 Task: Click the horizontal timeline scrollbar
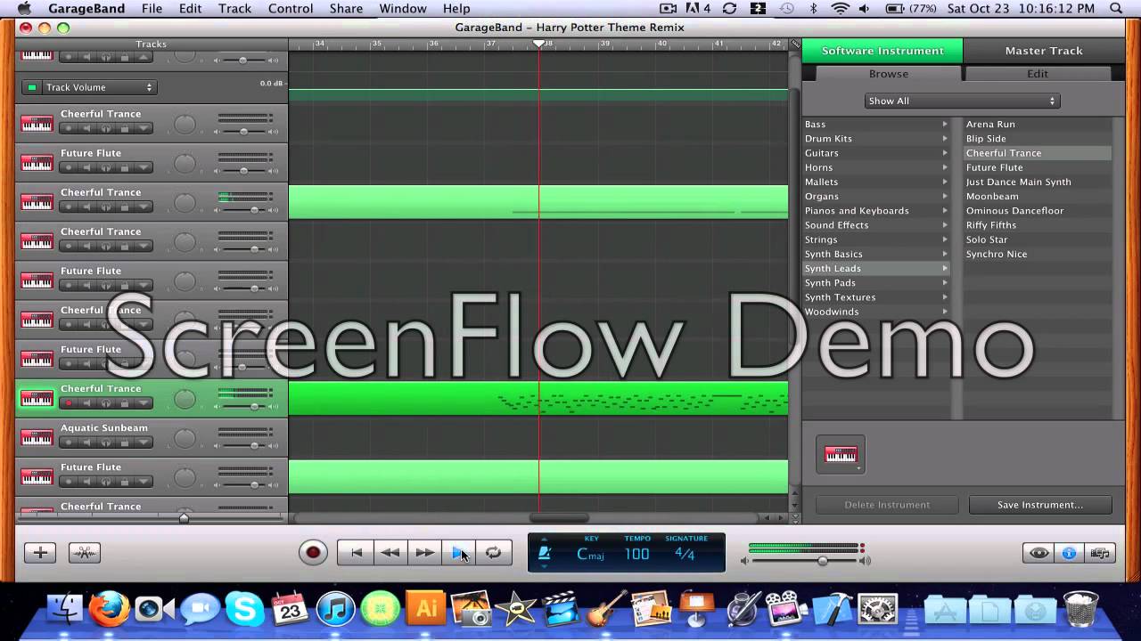tap(559, 517)
